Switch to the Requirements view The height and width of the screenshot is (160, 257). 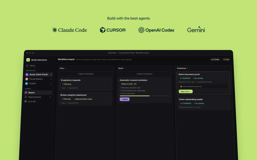[38, 97]
